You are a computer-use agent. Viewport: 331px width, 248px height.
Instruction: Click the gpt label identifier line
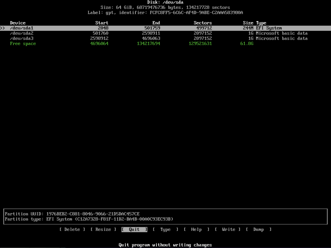click(x=165, y=13)
